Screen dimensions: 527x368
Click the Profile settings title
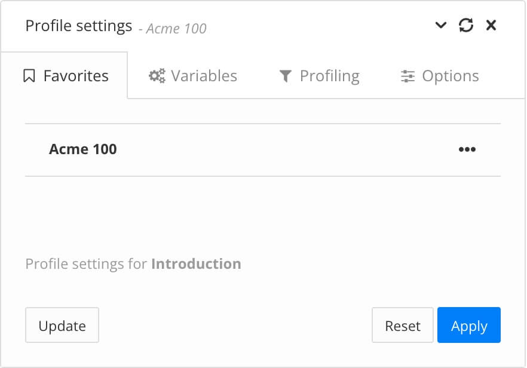pyautogui.click(x=78, y=25)
